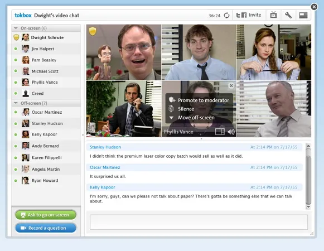Image resolution: width=324 pixels, height=251 pixels.
Task: Click Kelly Kapoor name in chat
Action: pos(103,187)
